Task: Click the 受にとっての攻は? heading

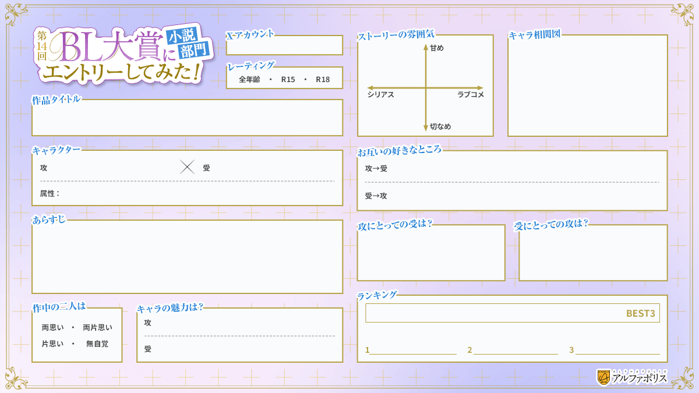Action: [552, 224]
